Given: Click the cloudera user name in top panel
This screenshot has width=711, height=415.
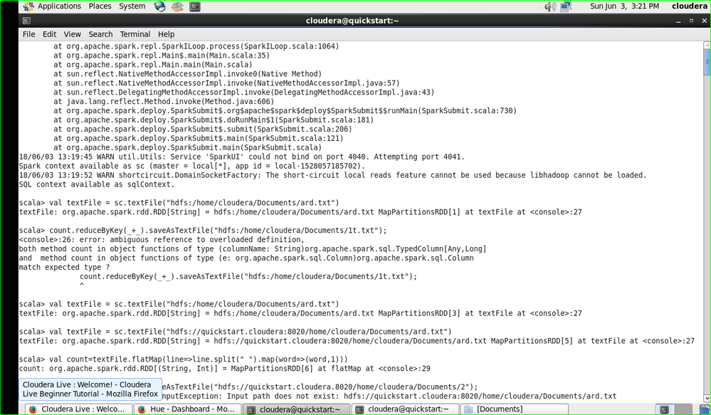Looking at the screenshot, I should [x=689, y=6].
